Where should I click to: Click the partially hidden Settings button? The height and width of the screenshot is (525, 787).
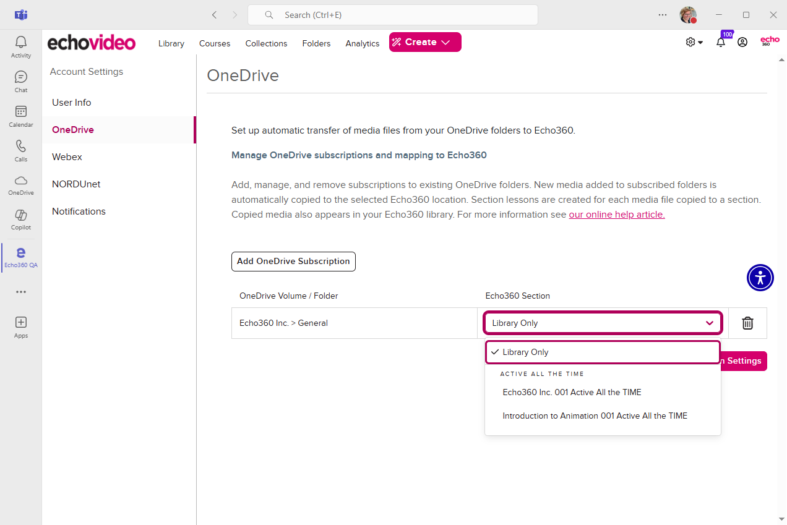point(744,361)
